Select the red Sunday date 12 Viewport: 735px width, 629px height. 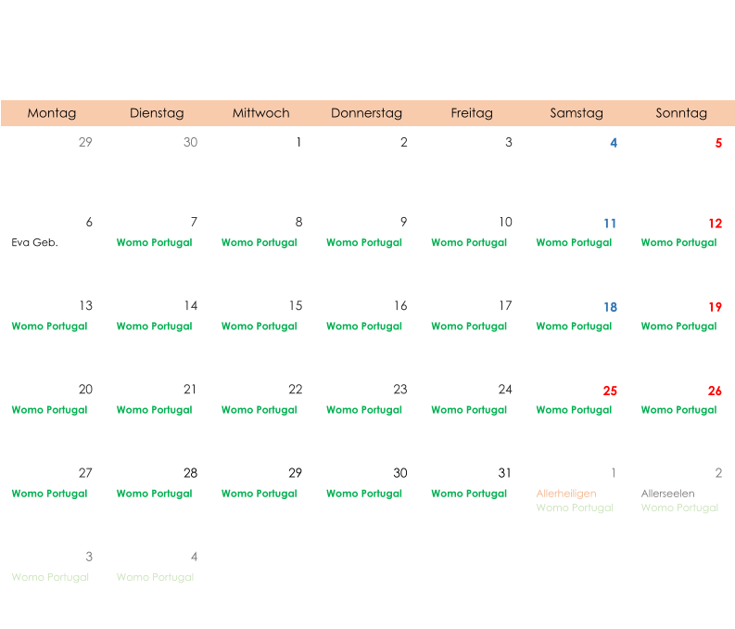[x=715, y=224]
